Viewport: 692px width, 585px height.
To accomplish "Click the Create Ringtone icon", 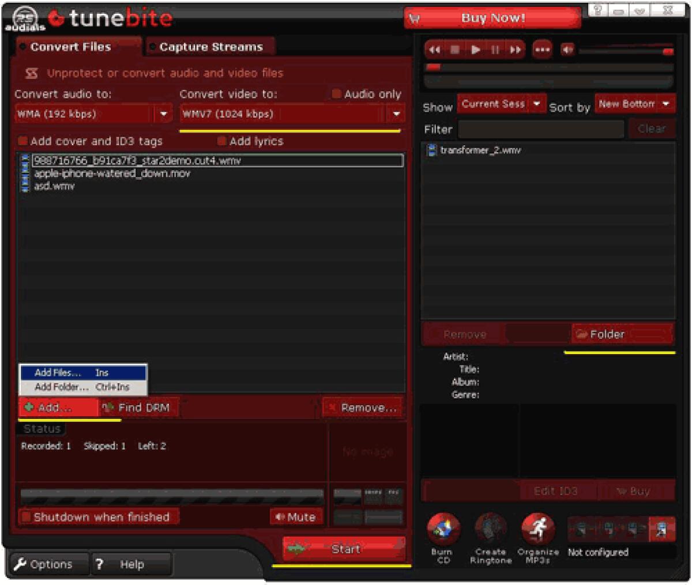I will [490, 529].
